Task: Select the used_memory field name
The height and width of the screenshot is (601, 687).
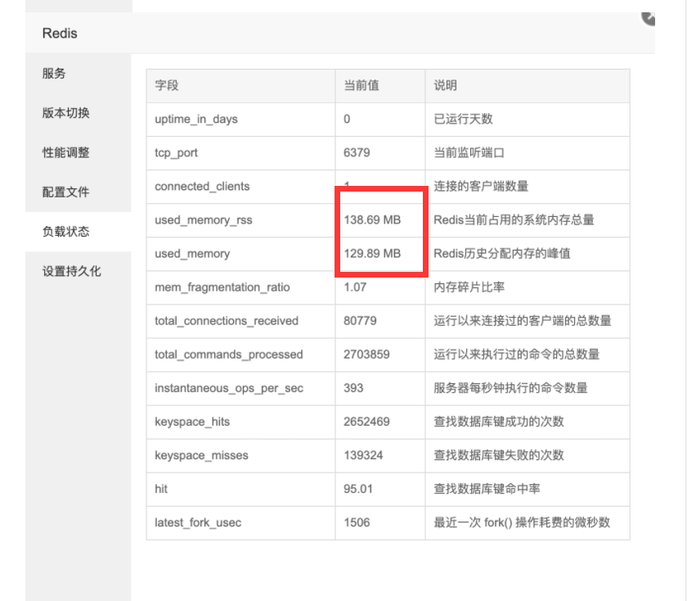Action: [192, 254]
